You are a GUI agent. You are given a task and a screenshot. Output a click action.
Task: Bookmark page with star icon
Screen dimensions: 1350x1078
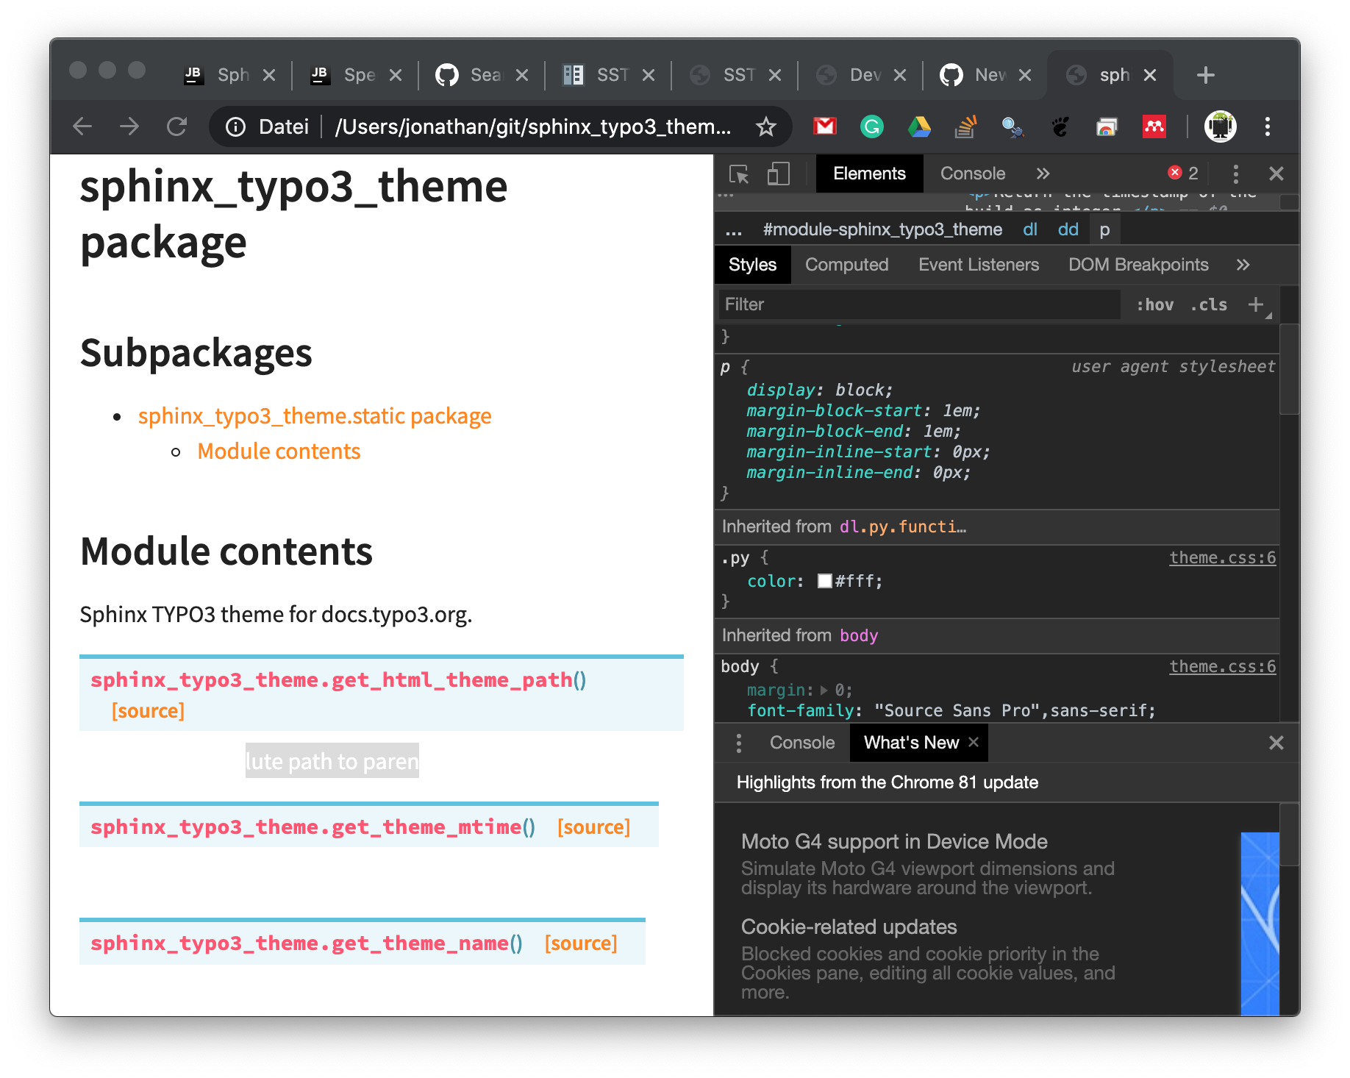[x=766, y=126]
